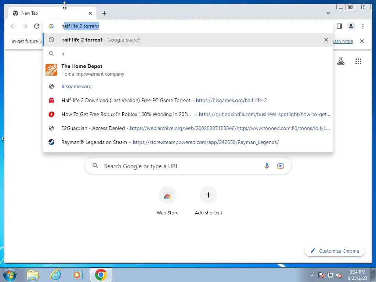Screen dimensions: 376x282
Task: Click the Steam icon beside Rayman Legends
Action: click(x=51, y=142)
